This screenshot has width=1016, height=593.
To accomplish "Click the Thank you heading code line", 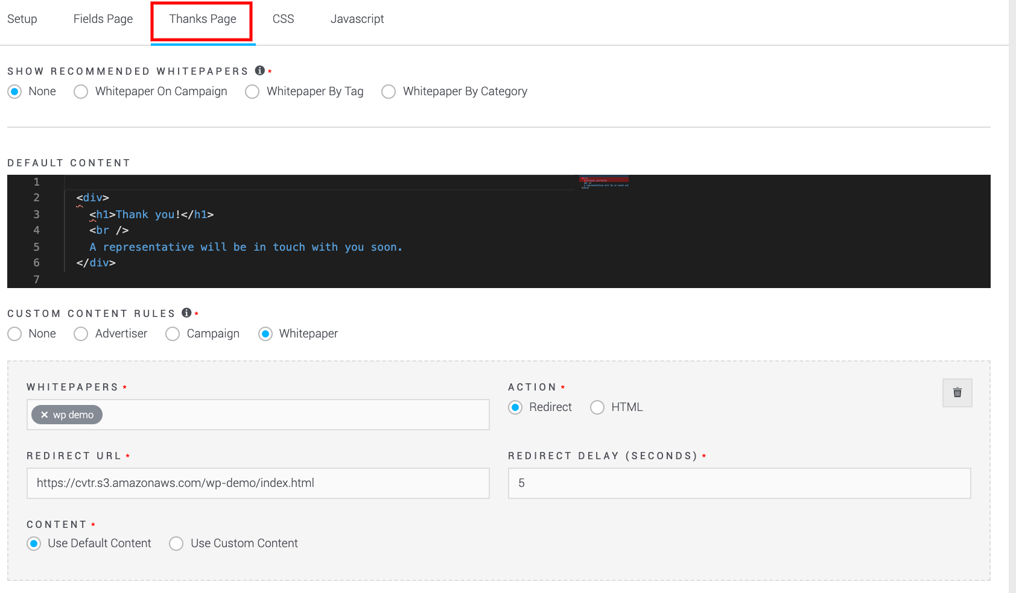I will 151,215.
